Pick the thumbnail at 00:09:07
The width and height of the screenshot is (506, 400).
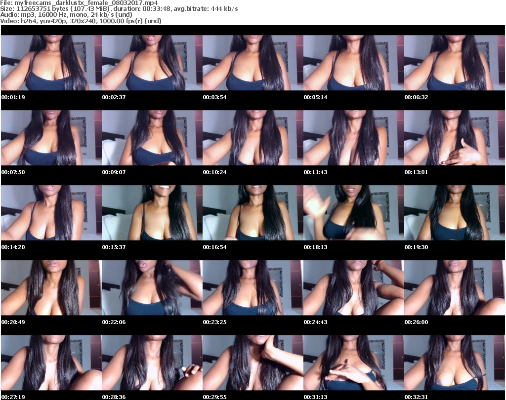coord(152,138)
